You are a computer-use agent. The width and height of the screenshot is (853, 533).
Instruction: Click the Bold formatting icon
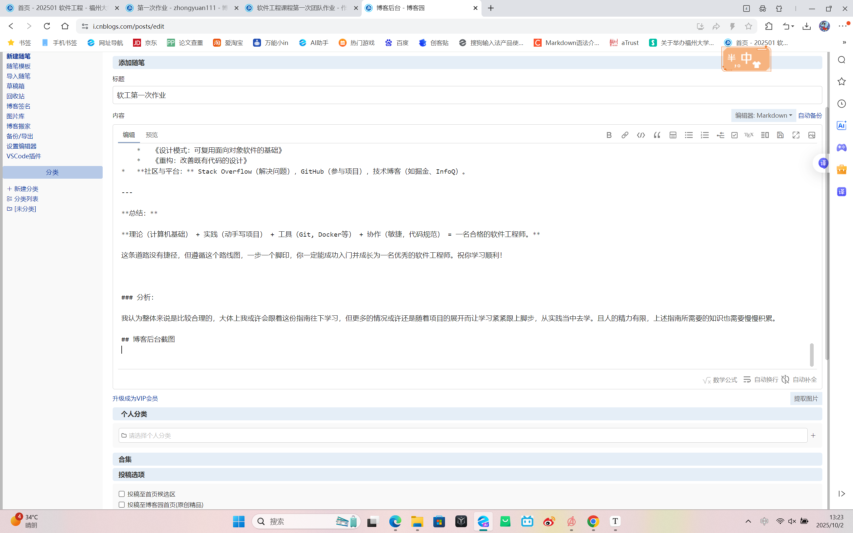[x=609, y=135]
